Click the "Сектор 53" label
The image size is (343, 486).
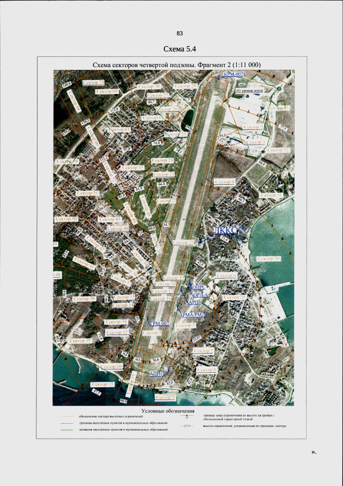(x=133, y=168)
